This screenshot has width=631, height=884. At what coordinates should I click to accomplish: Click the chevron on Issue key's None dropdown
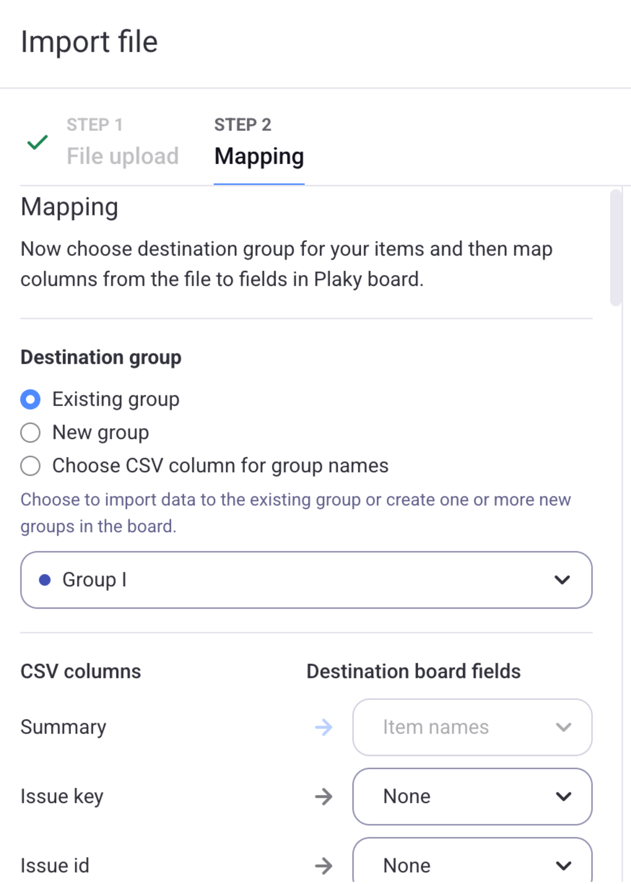point(563,797)
